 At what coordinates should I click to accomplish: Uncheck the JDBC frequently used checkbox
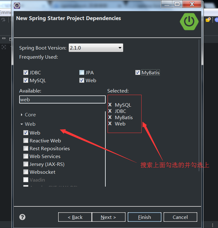click(x=26, y=72)
